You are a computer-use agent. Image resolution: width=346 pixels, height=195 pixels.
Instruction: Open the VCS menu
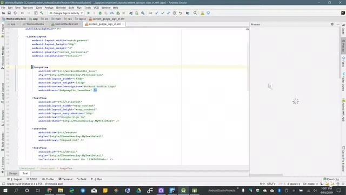[x=96, y=8]
